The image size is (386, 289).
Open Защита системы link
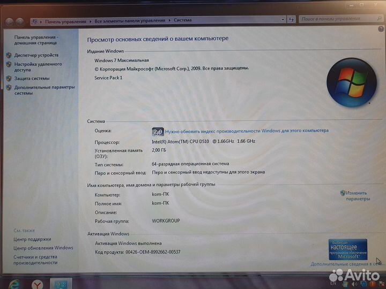pyautogui.click(x=32, y=78)
